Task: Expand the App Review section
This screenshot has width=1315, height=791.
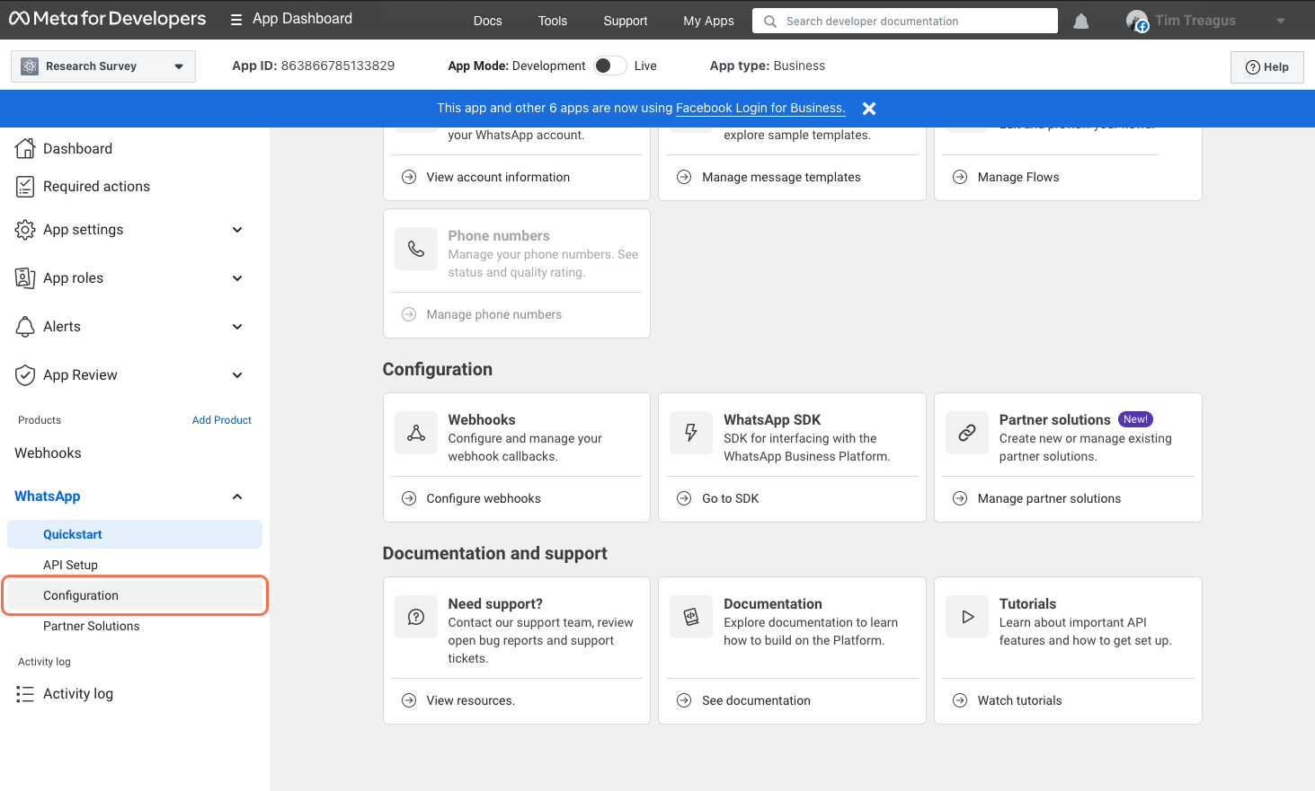Action: [237, 375]
